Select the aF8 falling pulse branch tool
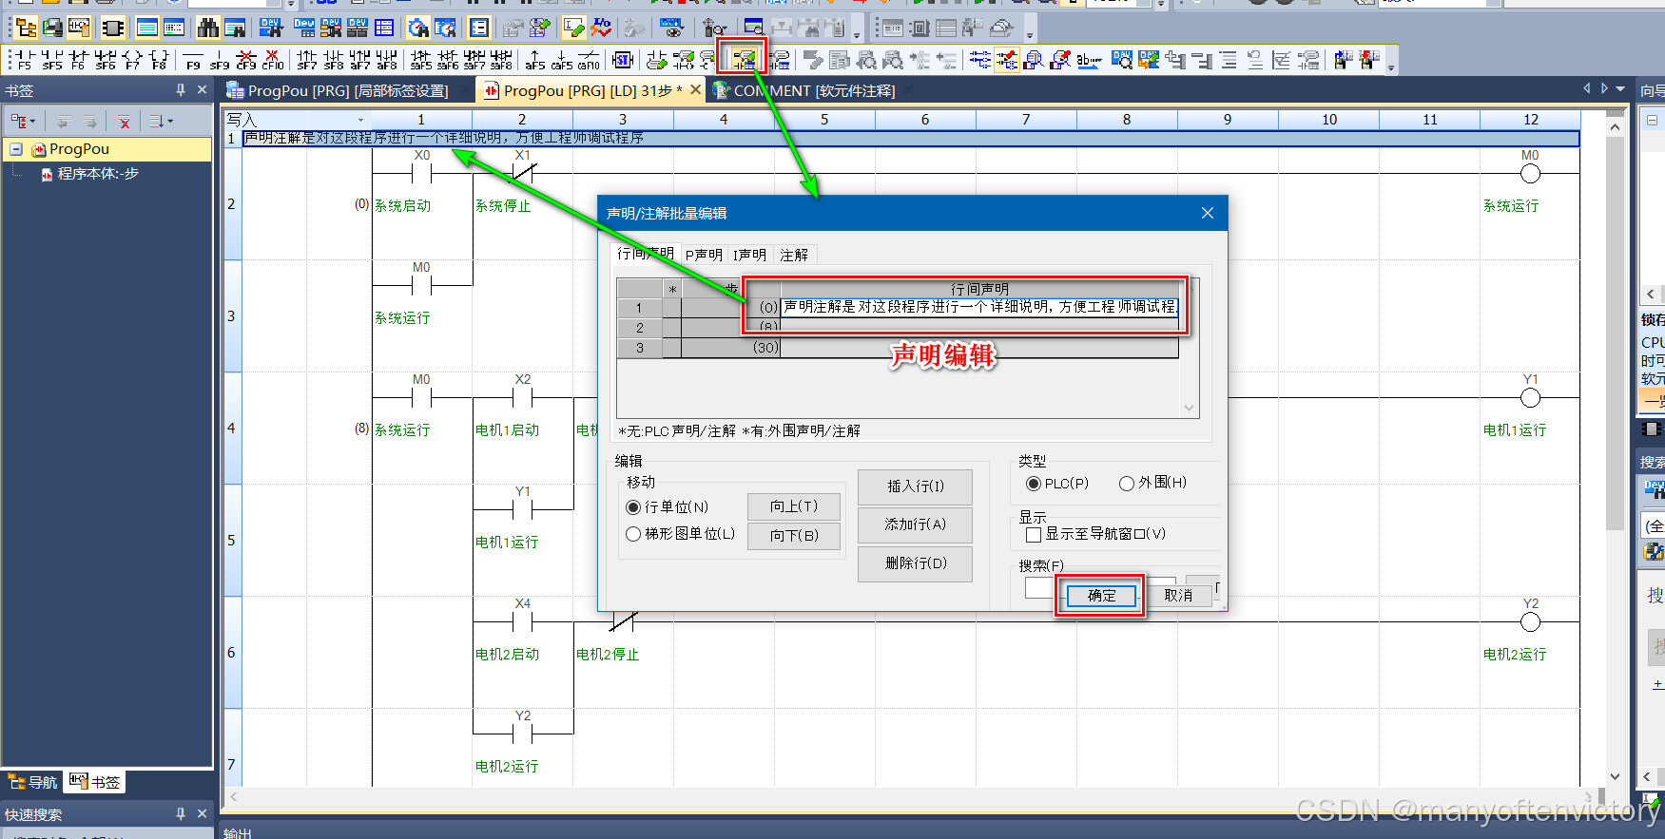The width and height of the screenshot is (1665, 839). click(387, 60)
